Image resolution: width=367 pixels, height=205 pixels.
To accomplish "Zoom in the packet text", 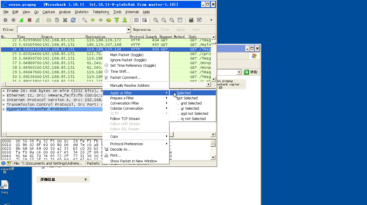I will click(156, 20).
